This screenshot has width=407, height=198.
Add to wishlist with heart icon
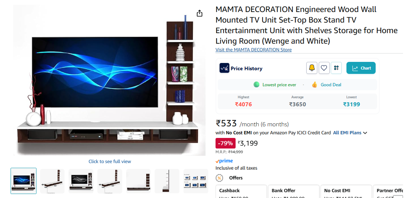(x=324, y=68)
